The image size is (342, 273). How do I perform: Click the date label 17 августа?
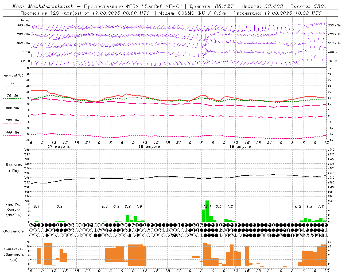59,147
